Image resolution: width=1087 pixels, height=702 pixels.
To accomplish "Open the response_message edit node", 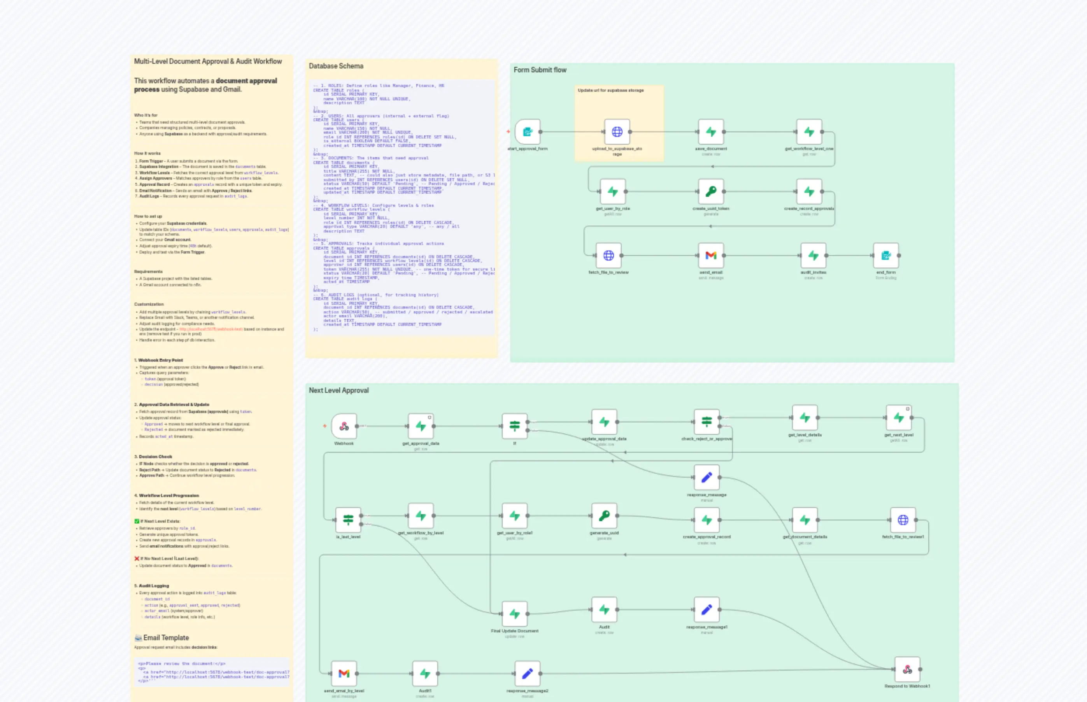I will tap(706, 477).
